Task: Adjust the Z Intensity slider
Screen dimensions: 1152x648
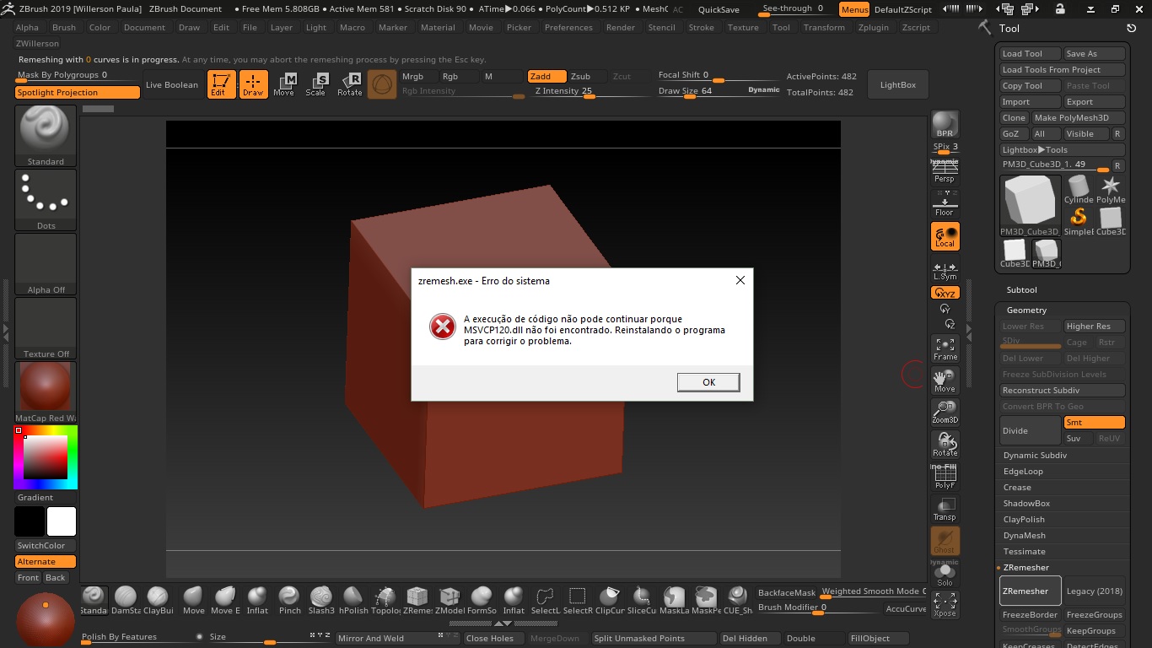Action: [x=591, y=92]
